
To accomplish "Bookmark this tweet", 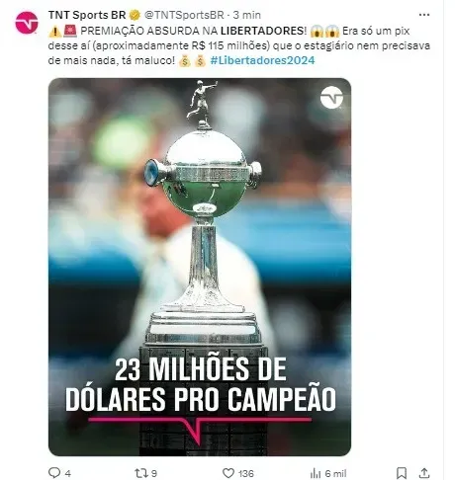I will 402,473.
